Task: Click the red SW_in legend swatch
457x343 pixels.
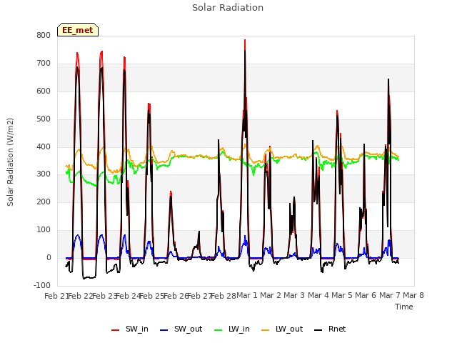Action: [x=116, y=330]
